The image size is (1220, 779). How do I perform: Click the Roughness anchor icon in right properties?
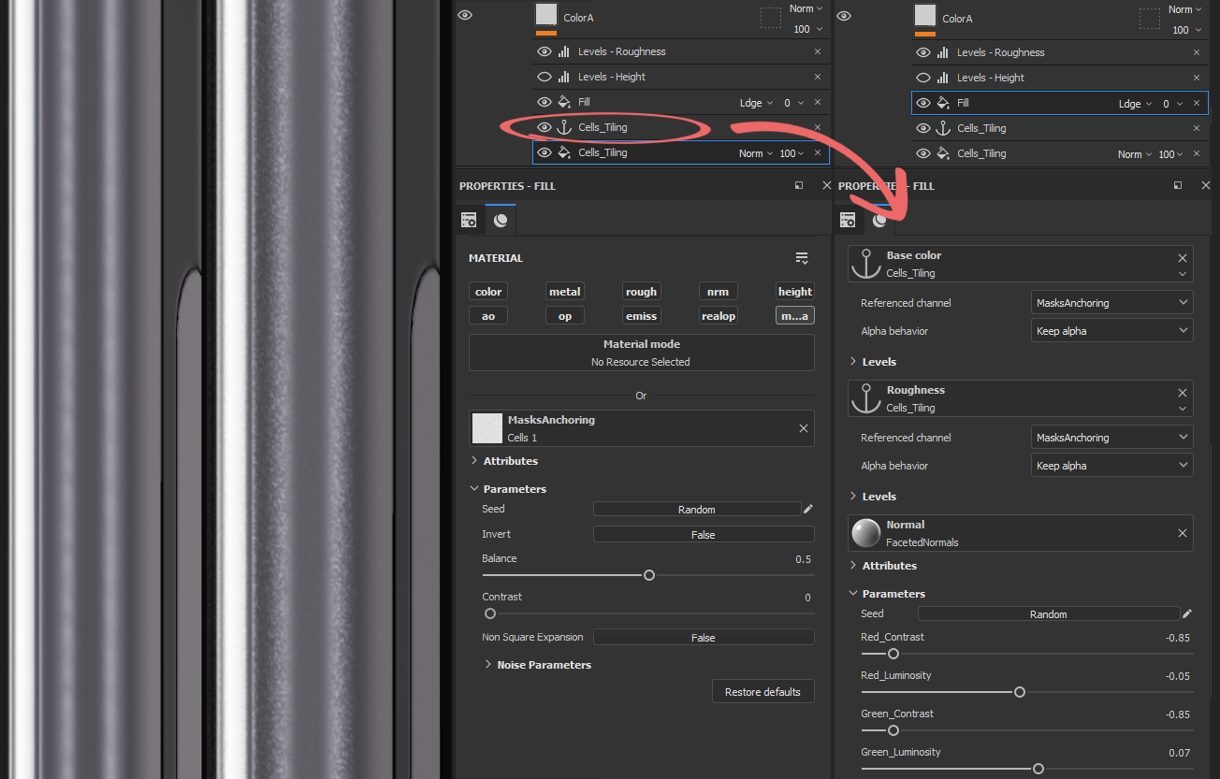[866, 398]
